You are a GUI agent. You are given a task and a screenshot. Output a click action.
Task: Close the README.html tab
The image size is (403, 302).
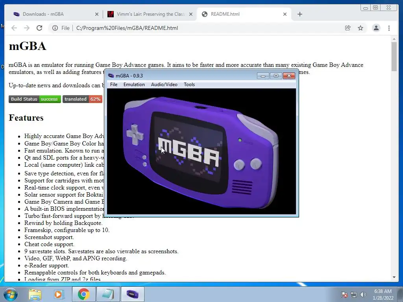click(x=285, y=14)
